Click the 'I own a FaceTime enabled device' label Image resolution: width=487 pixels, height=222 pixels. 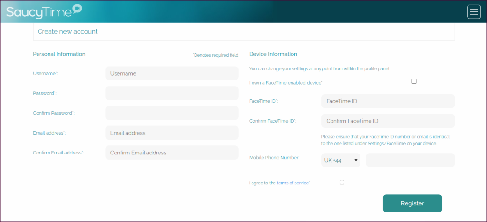click(286, 83)
